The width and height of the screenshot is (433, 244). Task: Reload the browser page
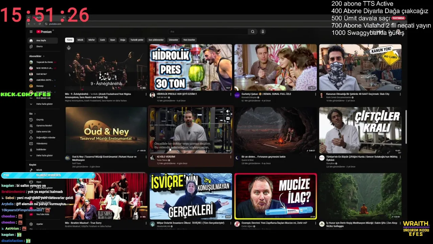pos(40,24)
